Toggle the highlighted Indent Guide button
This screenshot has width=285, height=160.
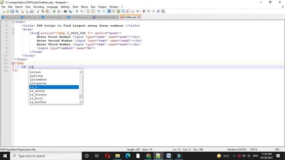[x=109, y=11]
